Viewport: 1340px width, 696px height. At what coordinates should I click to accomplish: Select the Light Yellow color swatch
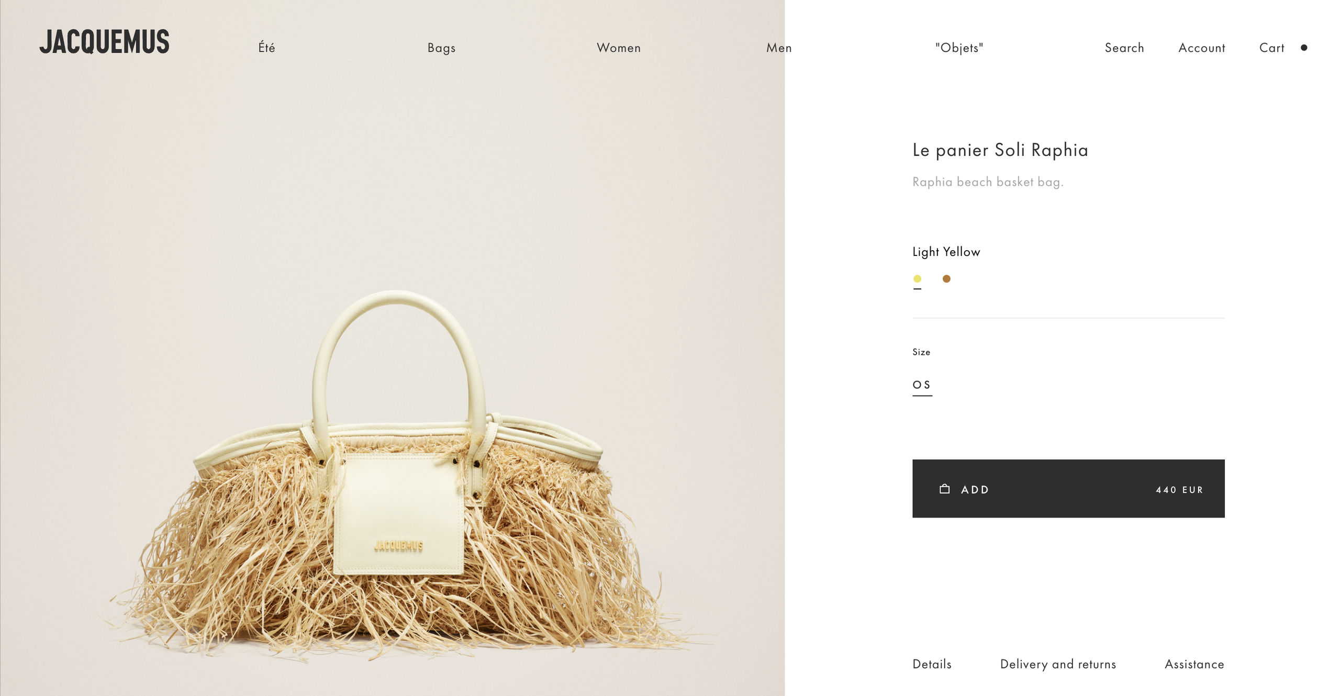[x=917, y=279]
